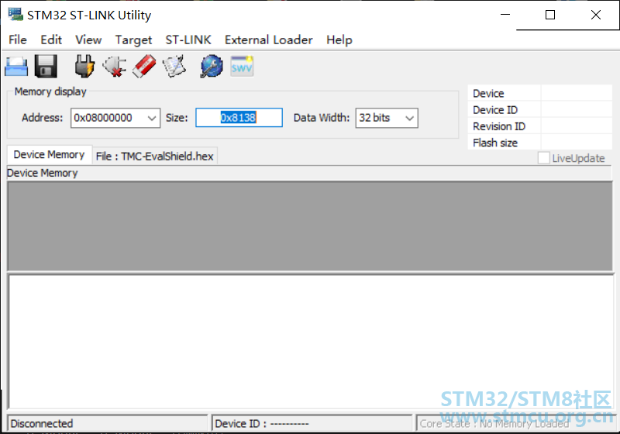This screenshot has width=620, height=434.
Task: Open the Target menu
Action: (133, 40)
